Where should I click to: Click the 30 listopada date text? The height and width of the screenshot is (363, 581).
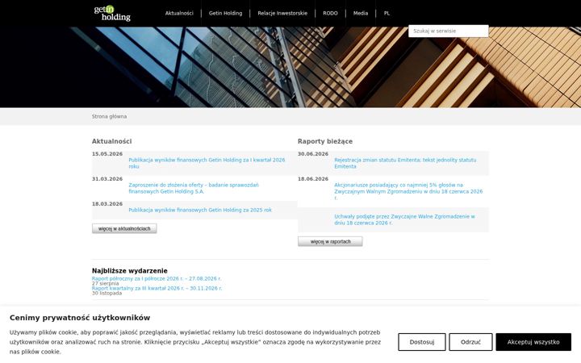point(107,293)
